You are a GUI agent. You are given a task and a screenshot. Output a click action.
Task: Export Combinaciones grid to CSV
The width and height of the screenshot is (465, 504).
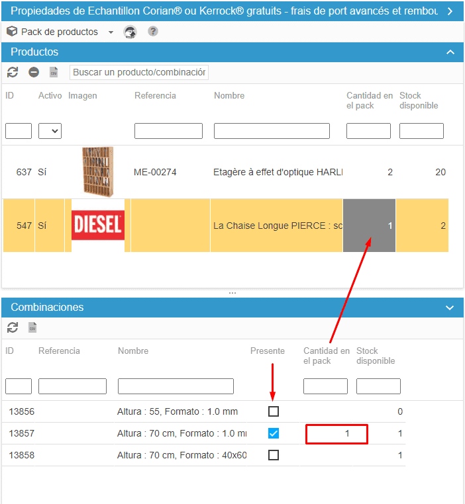point(32,327)
